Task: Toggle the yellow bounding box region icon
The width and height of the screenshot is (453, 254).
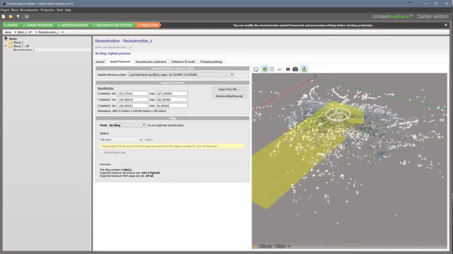Action: [265, 69]
